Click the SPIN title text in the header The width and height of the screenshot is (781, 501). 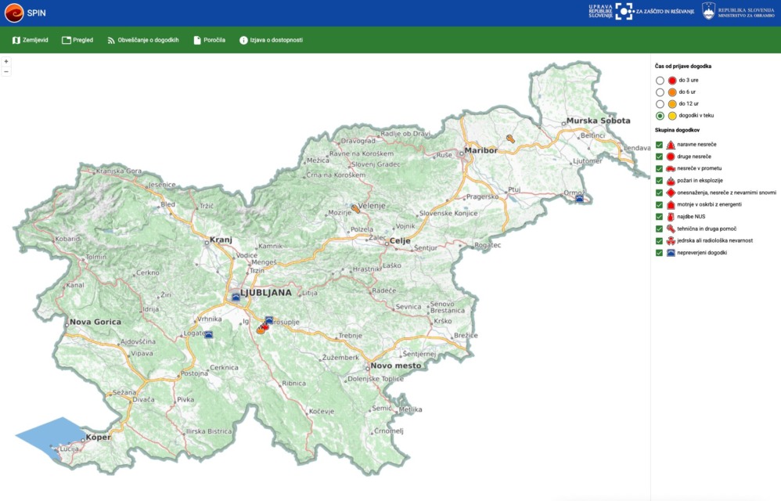click(36, 13)
